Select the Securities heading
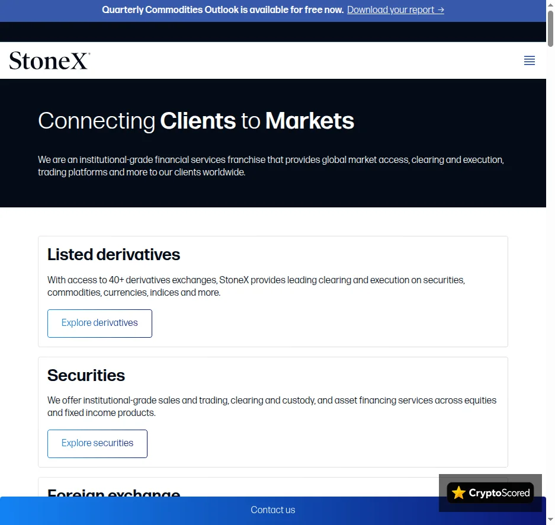555x525 pixels. point(86,375)
